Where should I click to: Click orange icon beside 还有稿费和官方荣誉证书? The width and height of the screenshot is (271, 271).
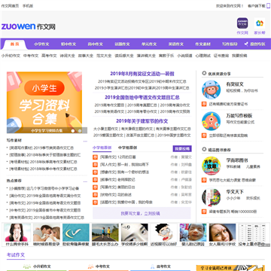204,104
